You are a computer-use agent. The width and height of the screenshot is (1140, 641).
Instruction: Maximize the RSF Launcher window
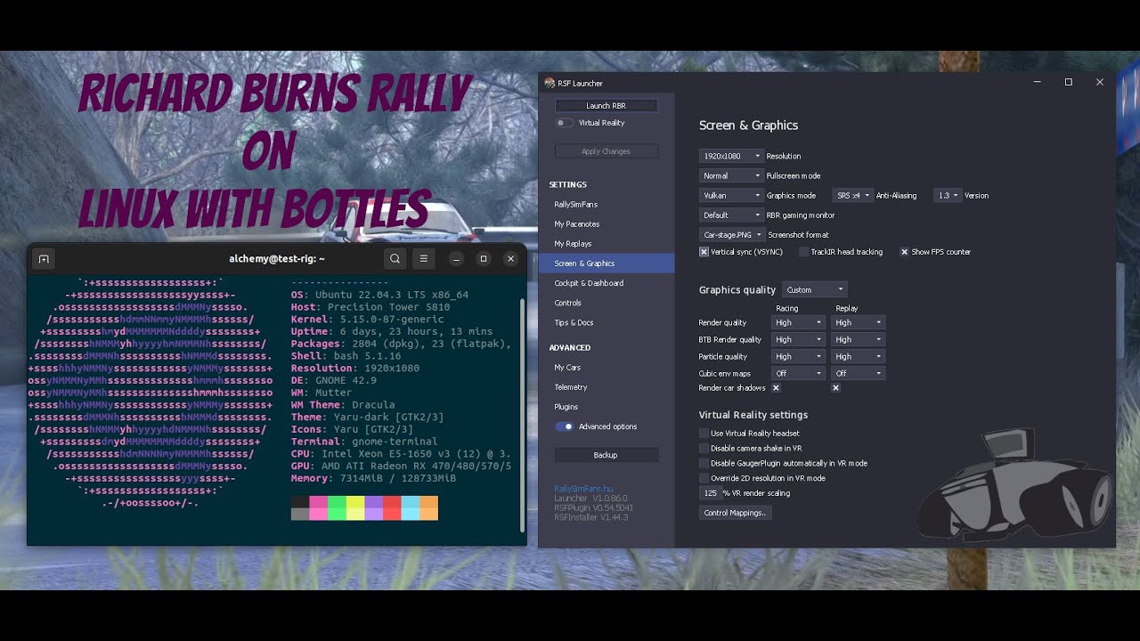tap(1069, 82)
